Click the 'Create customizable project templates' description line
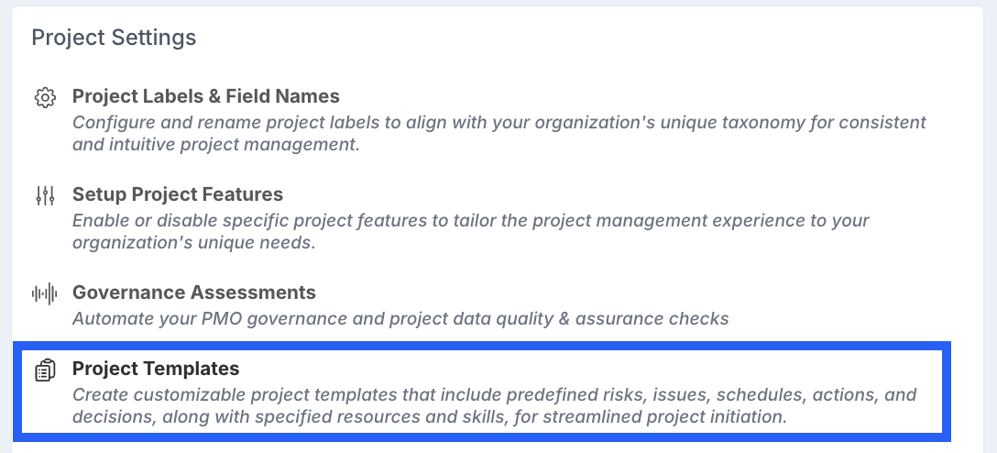 click(495, 394)
